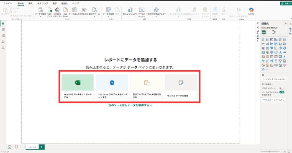Open Report view in left sidebar

point(3,23)
